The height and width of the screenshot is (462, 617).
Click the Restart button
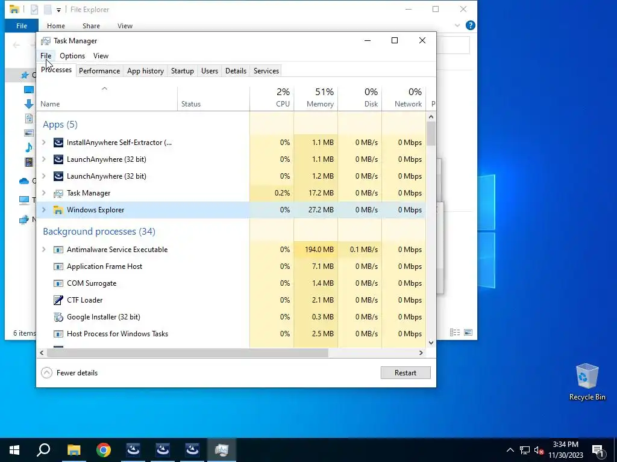pyautogui.click(x=406, y=373)
